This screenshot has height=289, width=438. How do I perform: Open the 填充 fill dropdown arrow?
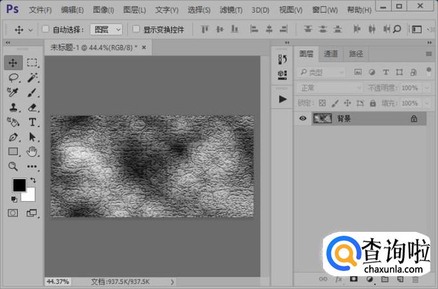tap(427, 103)
